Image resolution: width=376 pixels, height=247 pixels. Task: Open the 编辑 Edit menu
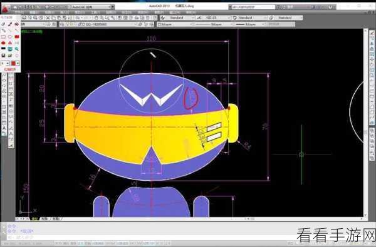[x=34, y=13]
